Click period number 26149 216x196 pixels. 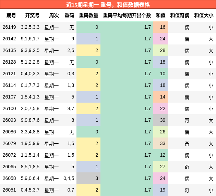[9, 27]
